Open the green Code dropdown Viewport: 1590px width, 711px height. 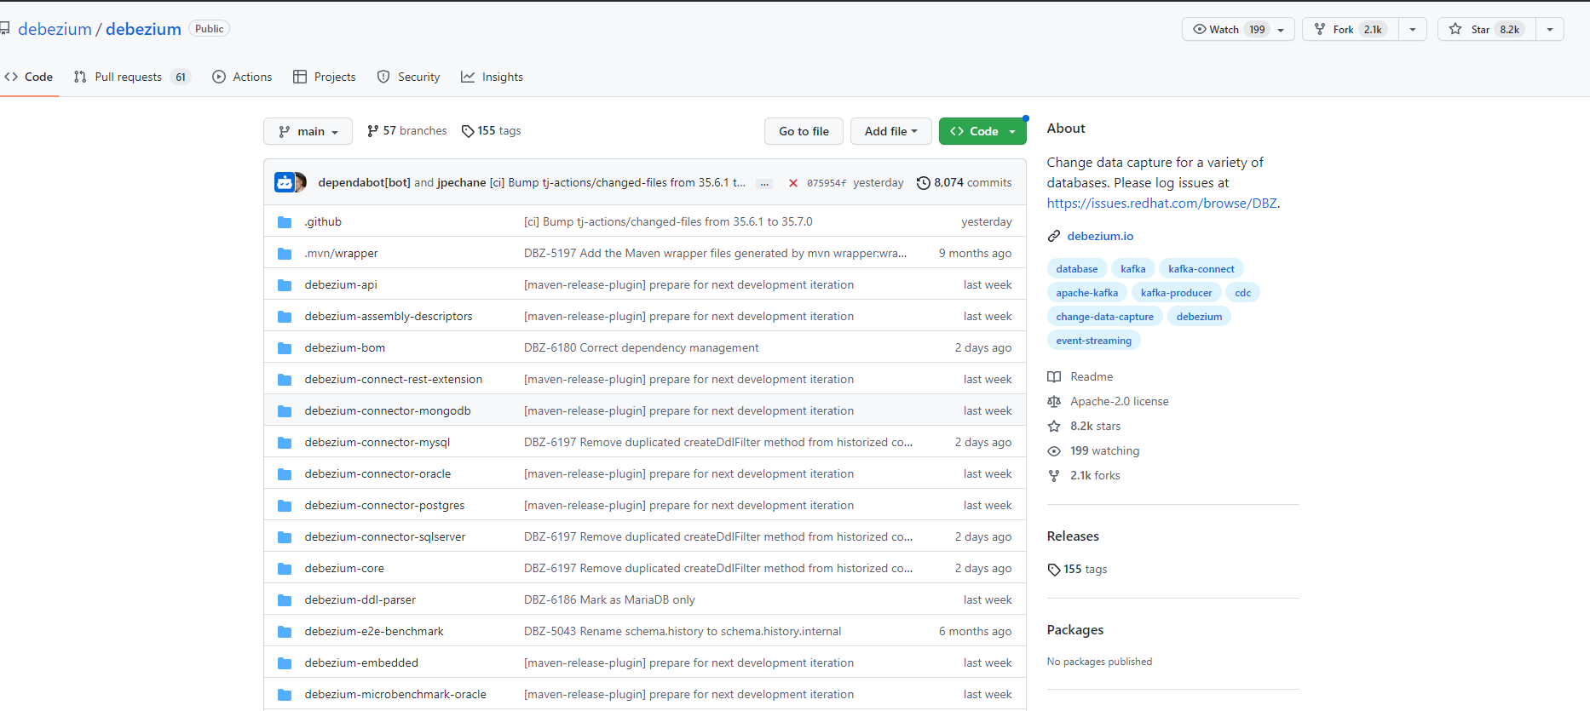[982, 131]
